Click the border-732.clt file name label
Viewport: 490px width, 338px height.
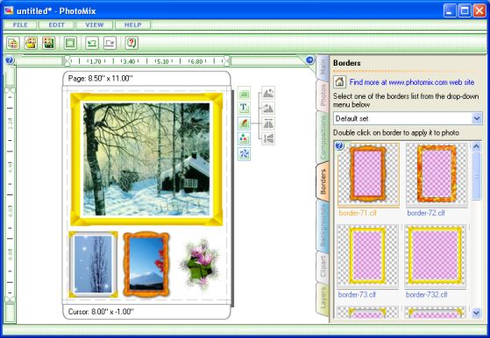pos(427,294)
